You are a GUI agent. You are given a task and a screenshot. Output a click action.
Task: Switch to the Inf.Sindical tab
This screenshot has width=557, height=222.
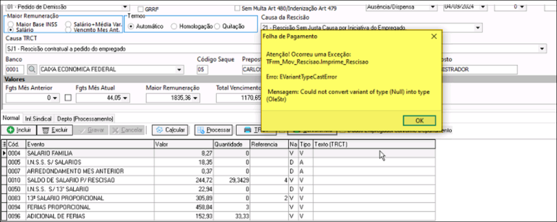point(38,119)
